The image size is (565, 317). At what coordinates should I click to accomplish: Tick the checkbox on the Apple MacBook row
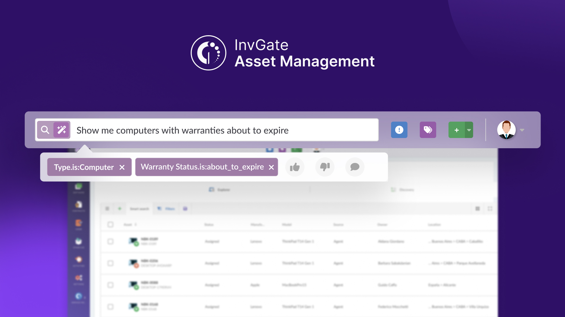110,285
